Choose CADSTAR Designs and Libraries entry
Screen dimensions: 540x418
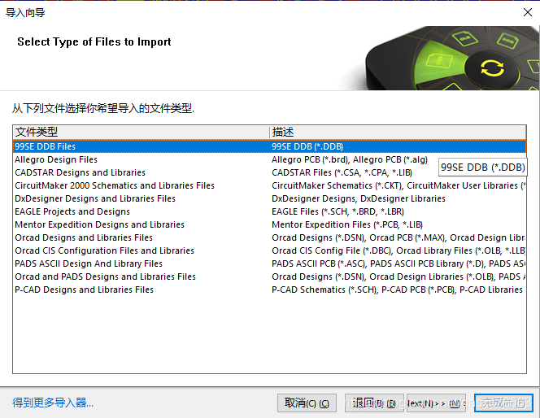click(80, 172)
